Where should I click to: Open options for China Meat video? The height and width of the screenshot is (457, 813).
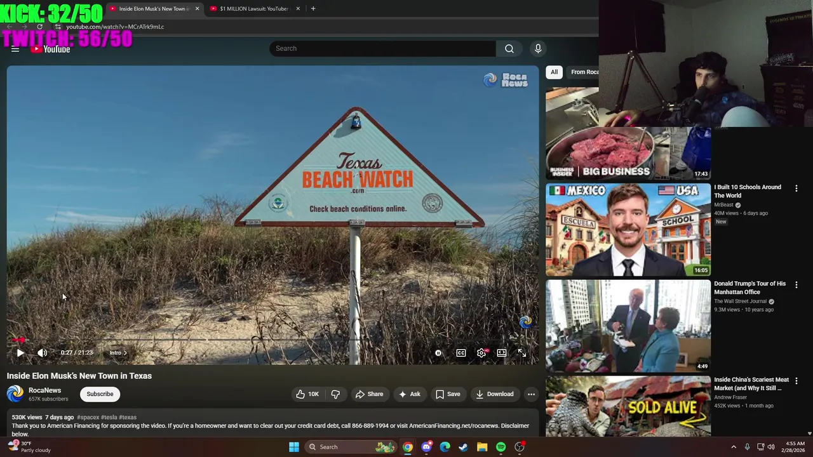[x=796, y=381]
